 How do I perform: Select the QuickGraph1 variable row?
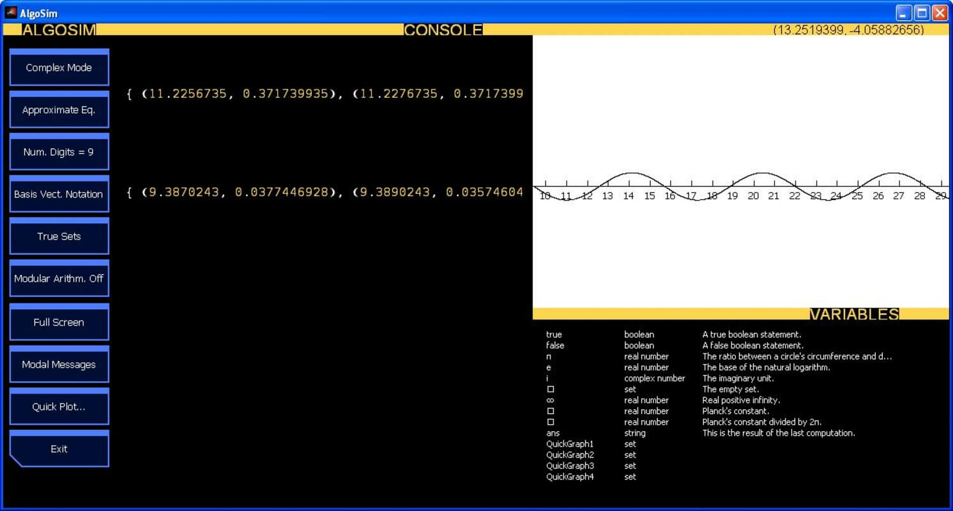(570, 444)
